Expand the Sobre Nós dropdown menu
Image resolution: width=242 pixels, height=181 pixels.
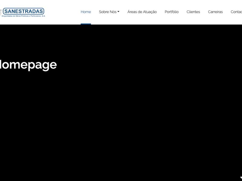(109, 12)
